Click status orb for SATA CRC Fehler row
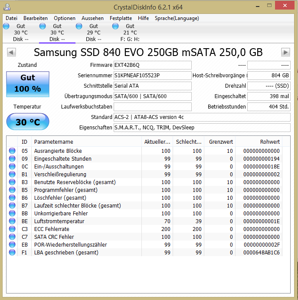The image size is (298, 300). 12,237
